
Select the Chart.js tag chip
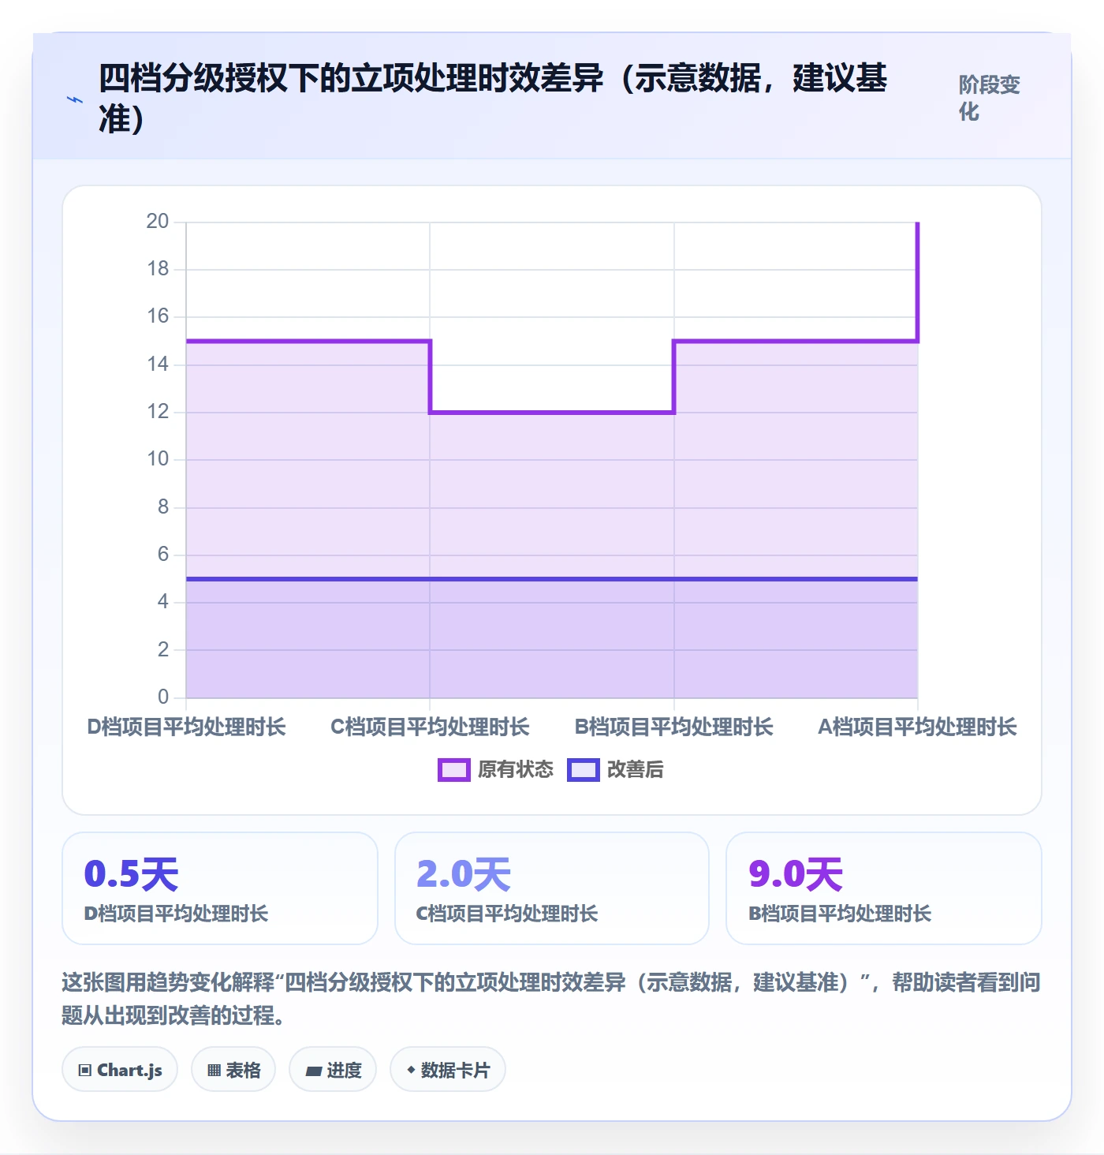click(x=120, y=1070)
